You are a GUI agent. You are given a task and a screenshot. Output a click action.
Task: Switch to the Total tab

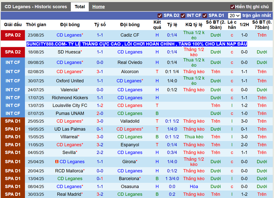(x=80, y=7)
